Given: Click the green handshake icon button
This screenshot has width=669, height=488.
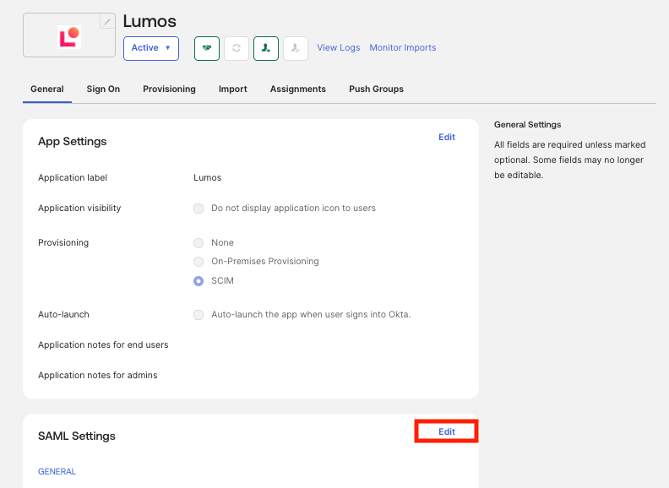Looking at the screenshot, I should pos(207,48).
